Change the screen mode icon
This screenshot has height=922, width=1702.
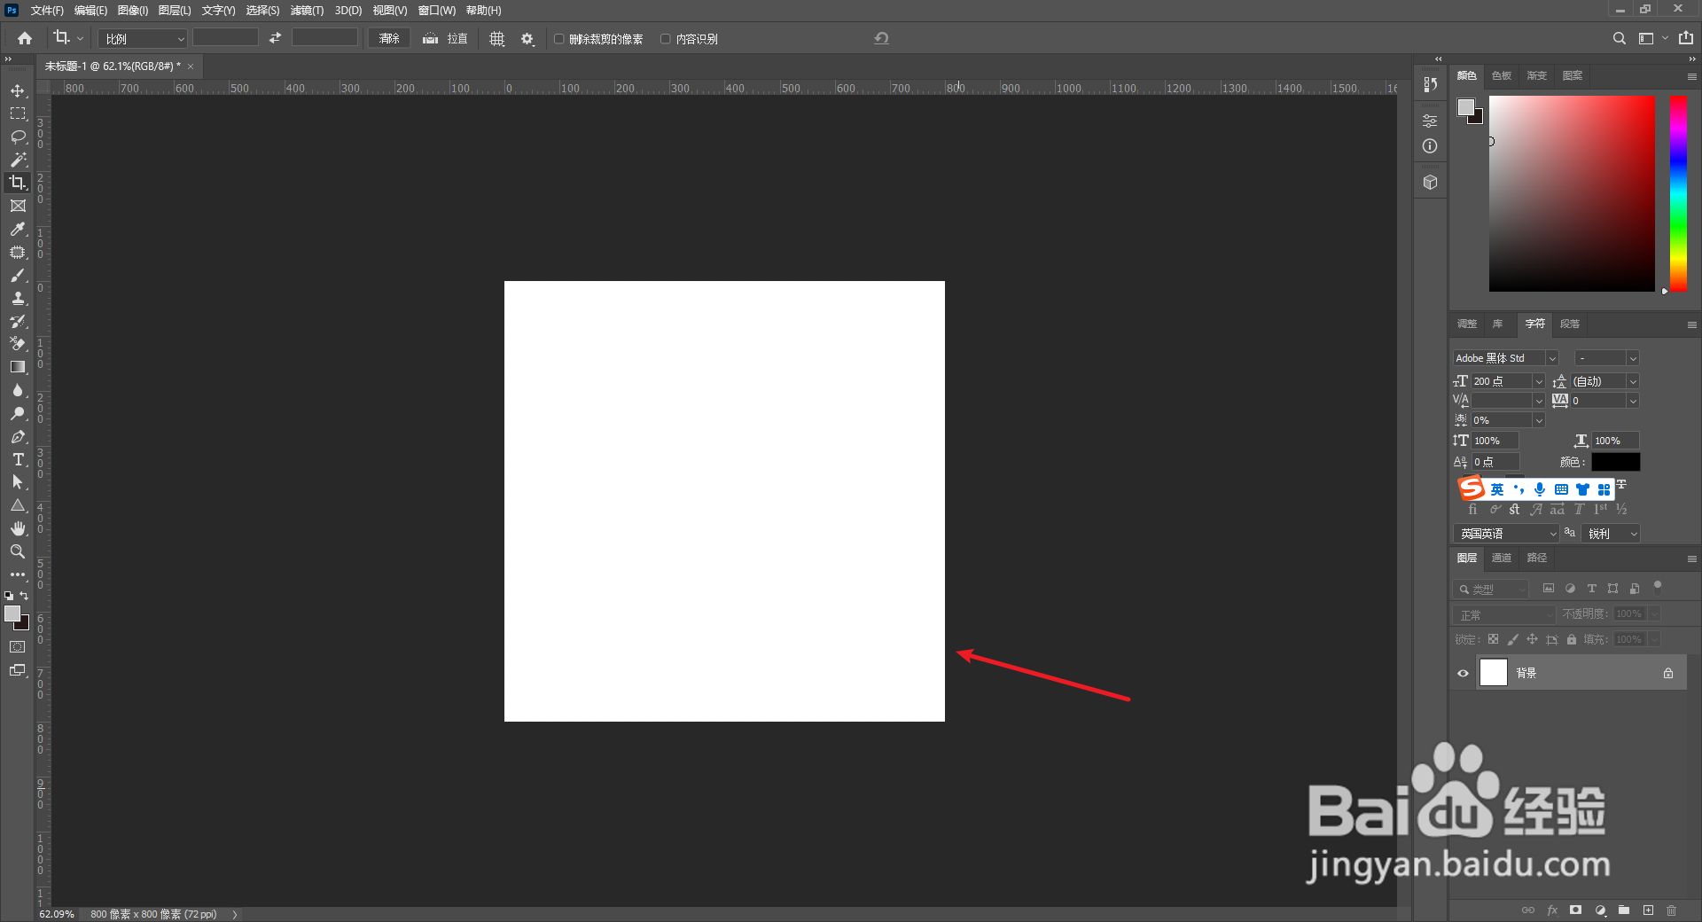(18, 670)
